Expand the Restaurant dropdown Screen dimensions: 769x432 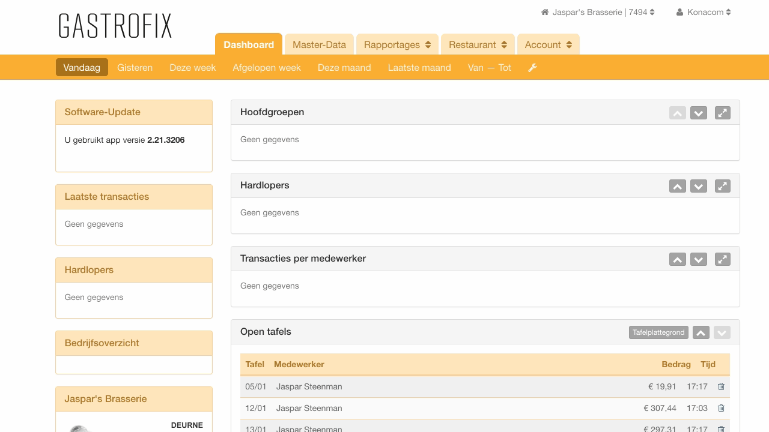(x=478, y=44)
